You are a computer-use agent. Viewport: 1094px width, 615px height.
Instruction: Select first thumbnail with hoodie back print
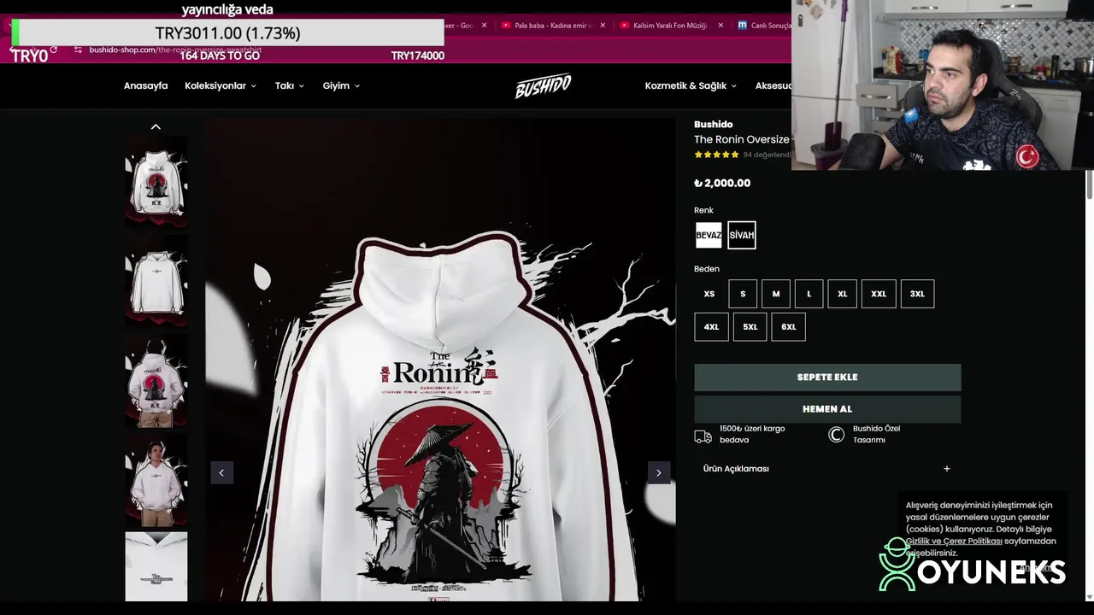(x=156, y=181)
